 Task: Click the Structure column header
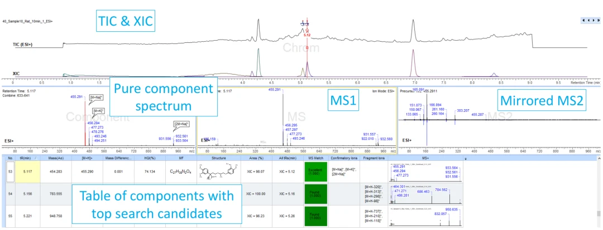click(218, 158)
